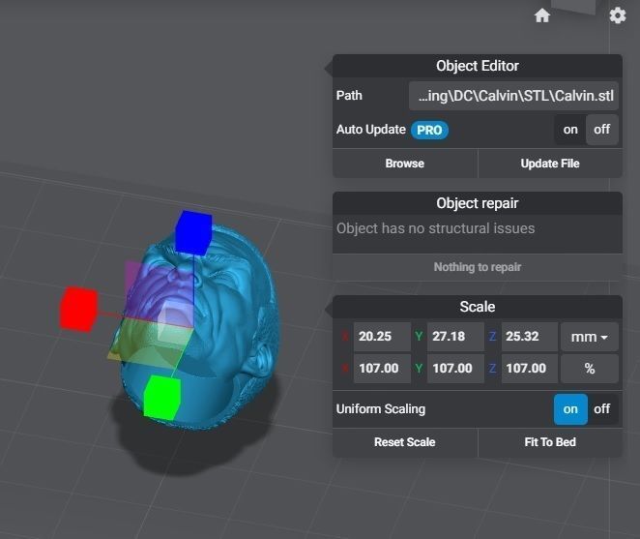
Task: Click the Update File button
Action: tap(550, 164)
